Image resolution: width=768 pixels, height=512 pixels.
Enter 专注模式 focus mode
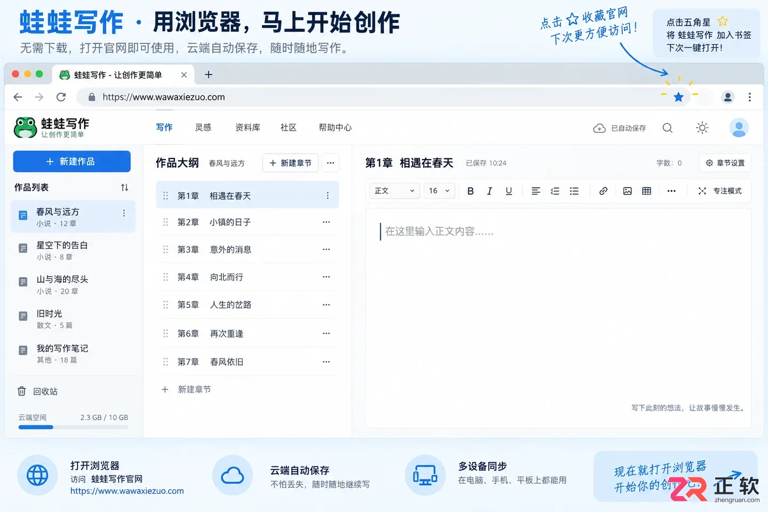(720, 191)
